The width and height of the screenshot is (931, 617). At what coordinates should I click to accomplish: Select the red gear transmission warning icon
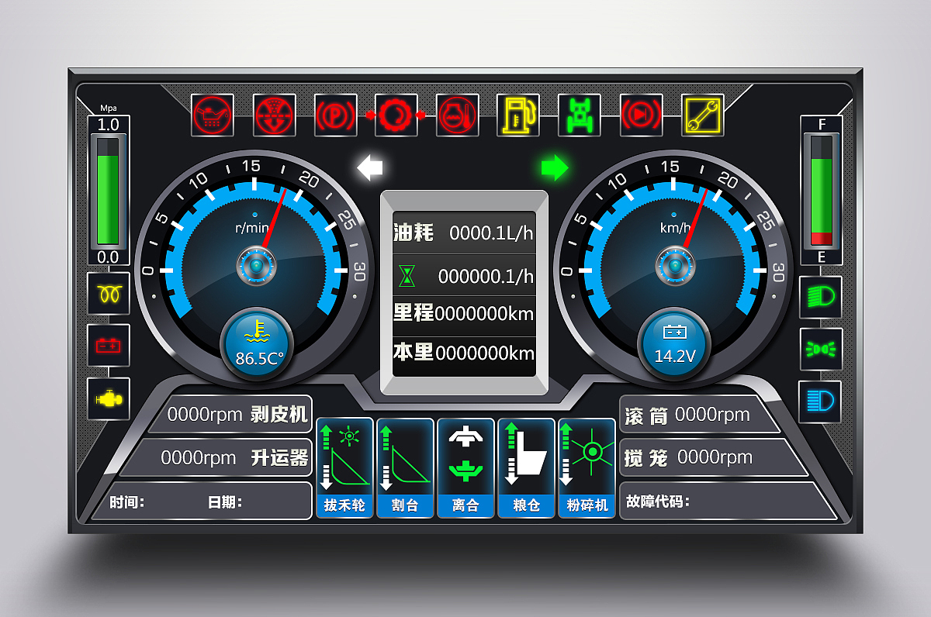(x=396, y=115)
